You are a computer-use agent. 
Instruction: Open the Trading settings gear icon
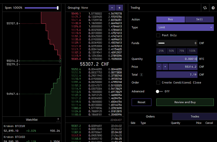tap(213, 8)
